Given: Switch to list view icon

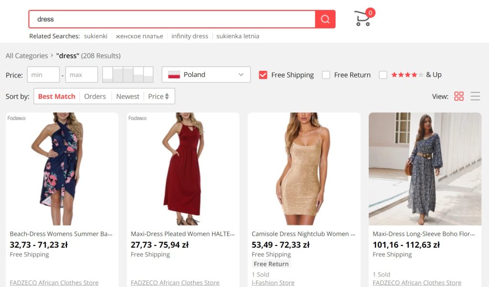Looking at the screenshot, I should coord(475,96).
